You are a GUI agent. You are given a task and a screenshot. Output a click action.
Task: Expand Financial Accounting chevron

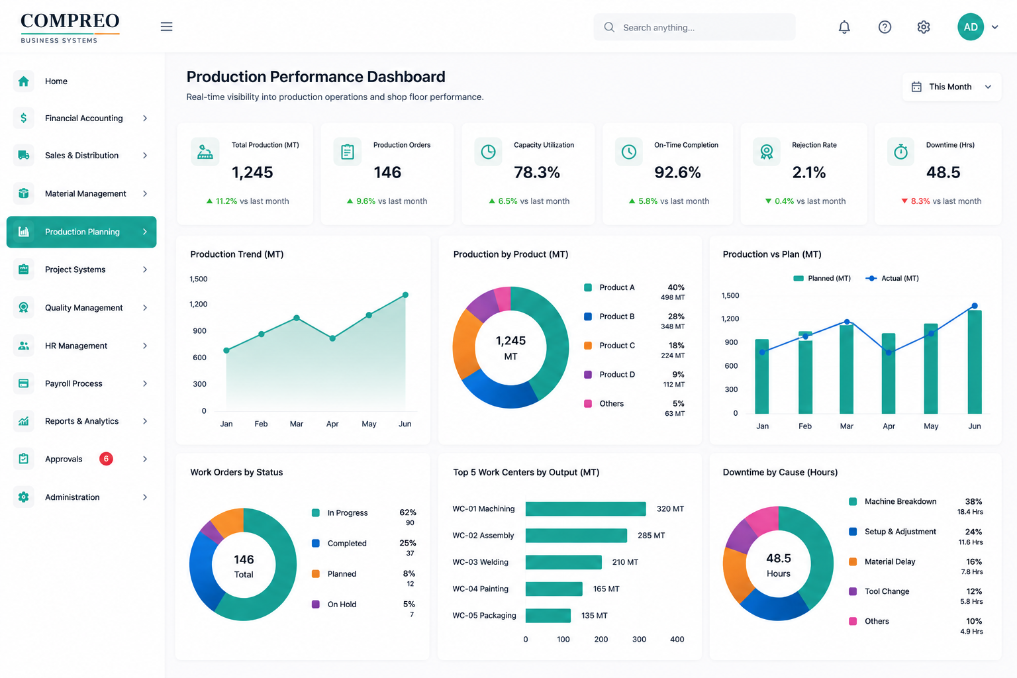[145, 118]
